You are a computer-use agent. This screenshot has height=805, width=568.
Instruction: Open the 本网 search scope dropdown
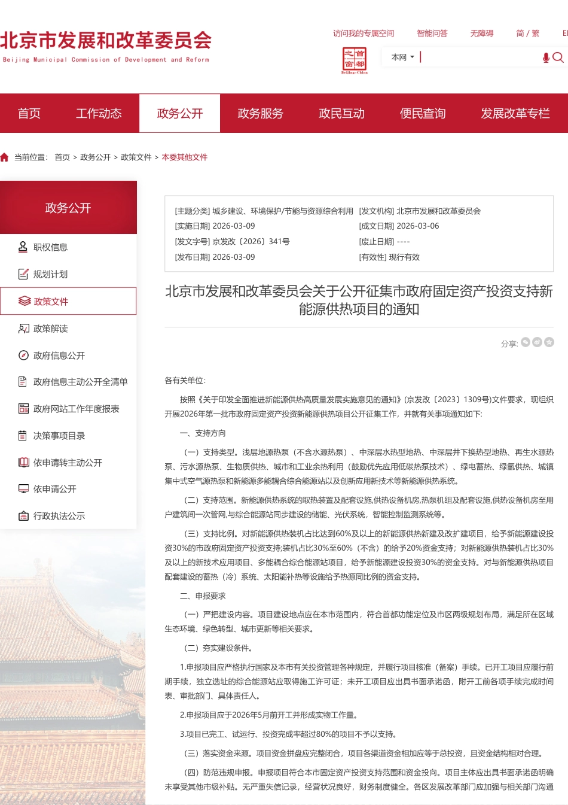pyautogui.click(x=402, y=57)
